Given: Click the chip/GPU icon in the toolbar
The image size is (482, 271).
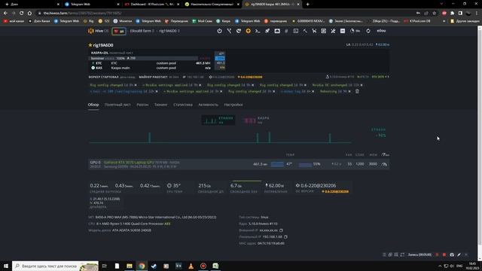Looking at the screenshot, I should [x=323, y=31].
